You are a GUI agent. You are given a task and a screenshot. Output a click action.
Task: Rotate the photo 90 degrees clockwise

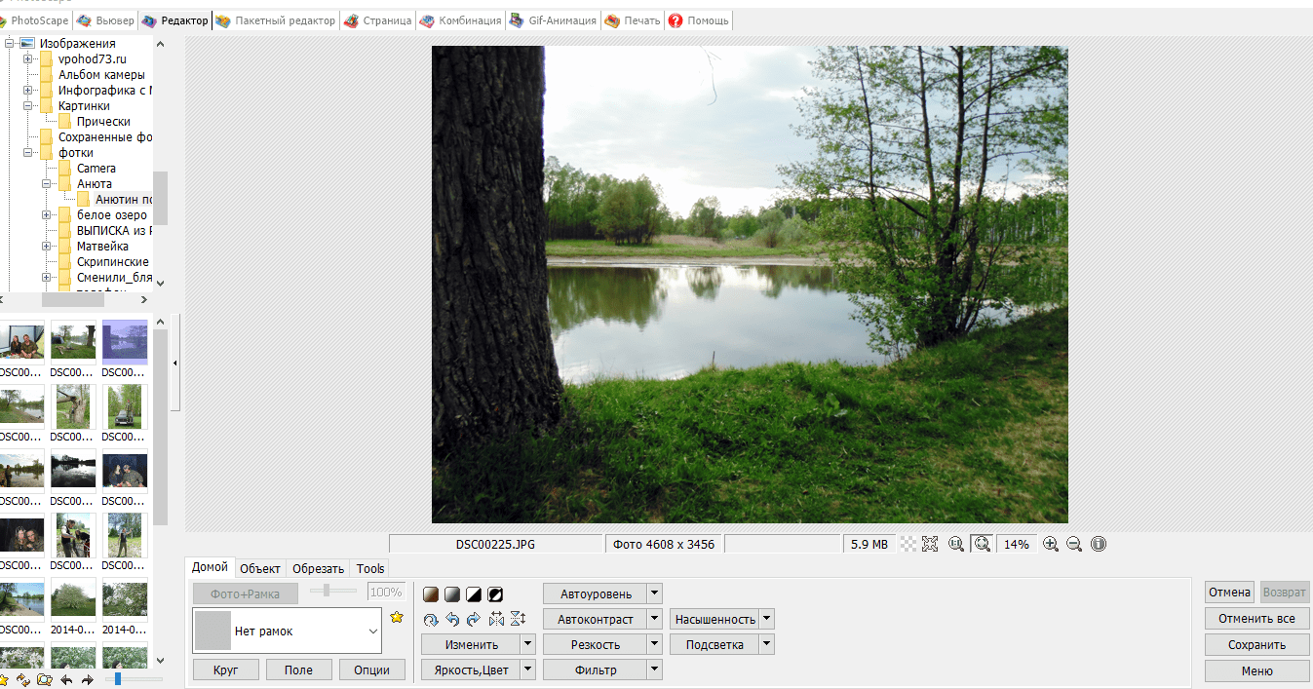[x=474, y=619]
